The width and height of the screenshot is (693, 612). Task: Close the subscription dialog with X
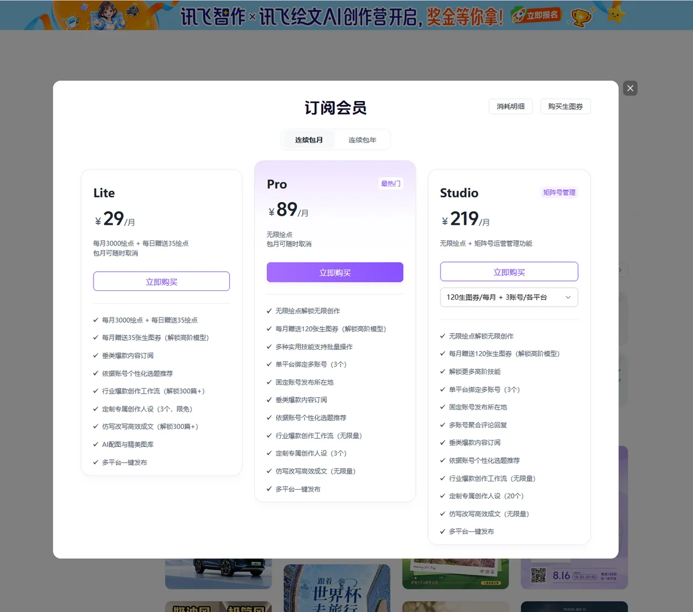click(630, 88)
